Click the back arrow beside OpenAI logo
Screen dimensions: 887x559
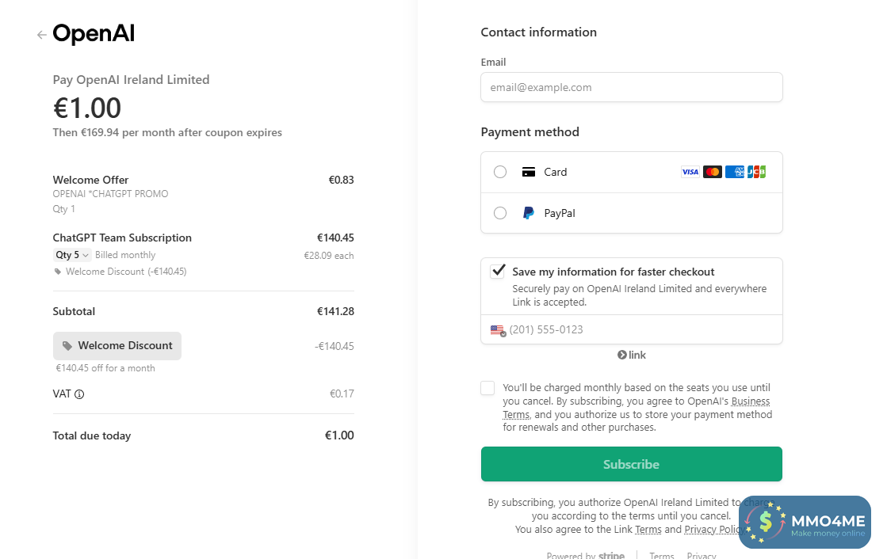(x=41, y=35)
